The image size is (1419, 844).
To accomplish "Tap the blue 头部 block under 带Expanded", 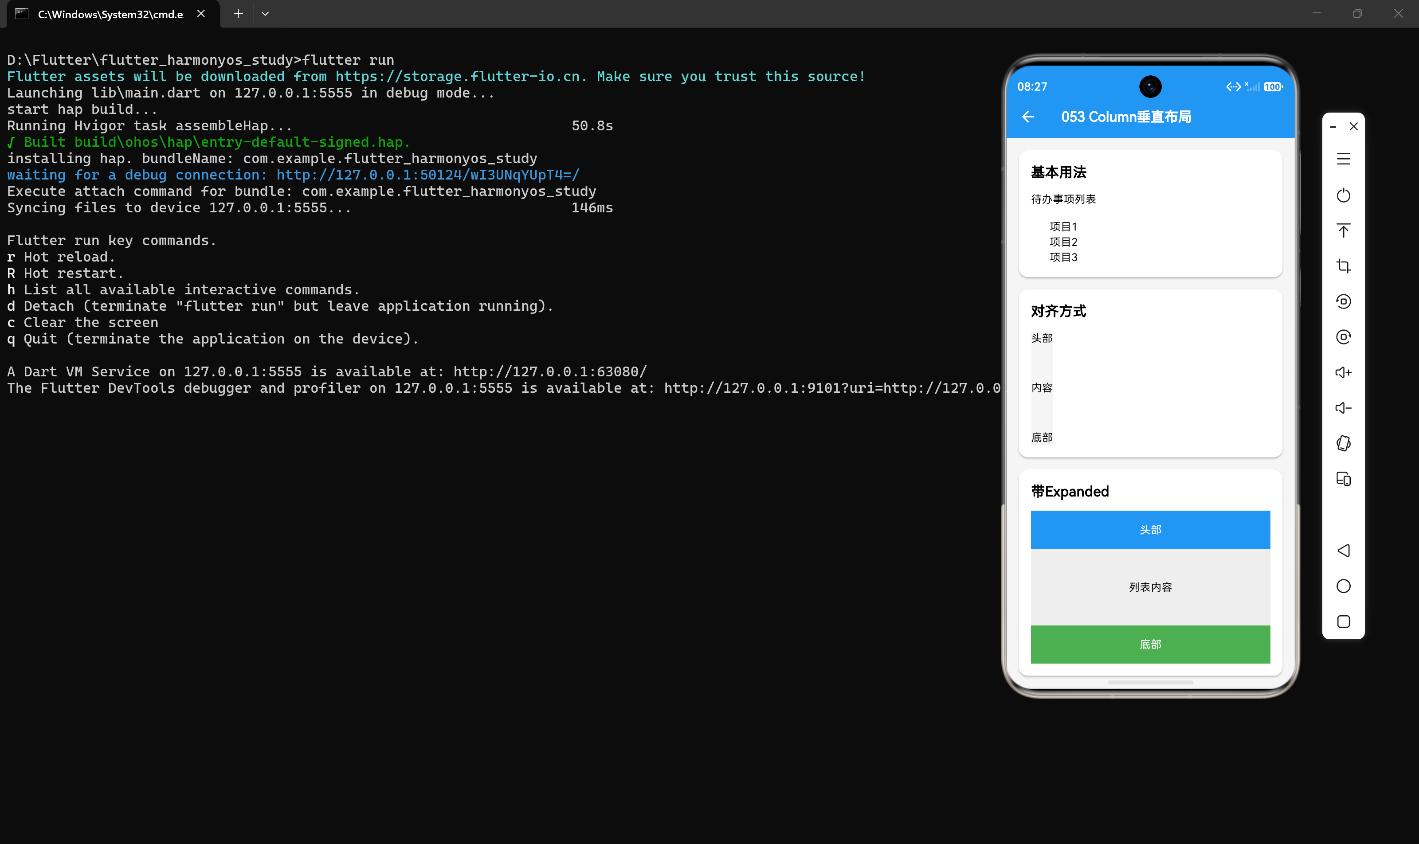I will tap(1150, 529).
